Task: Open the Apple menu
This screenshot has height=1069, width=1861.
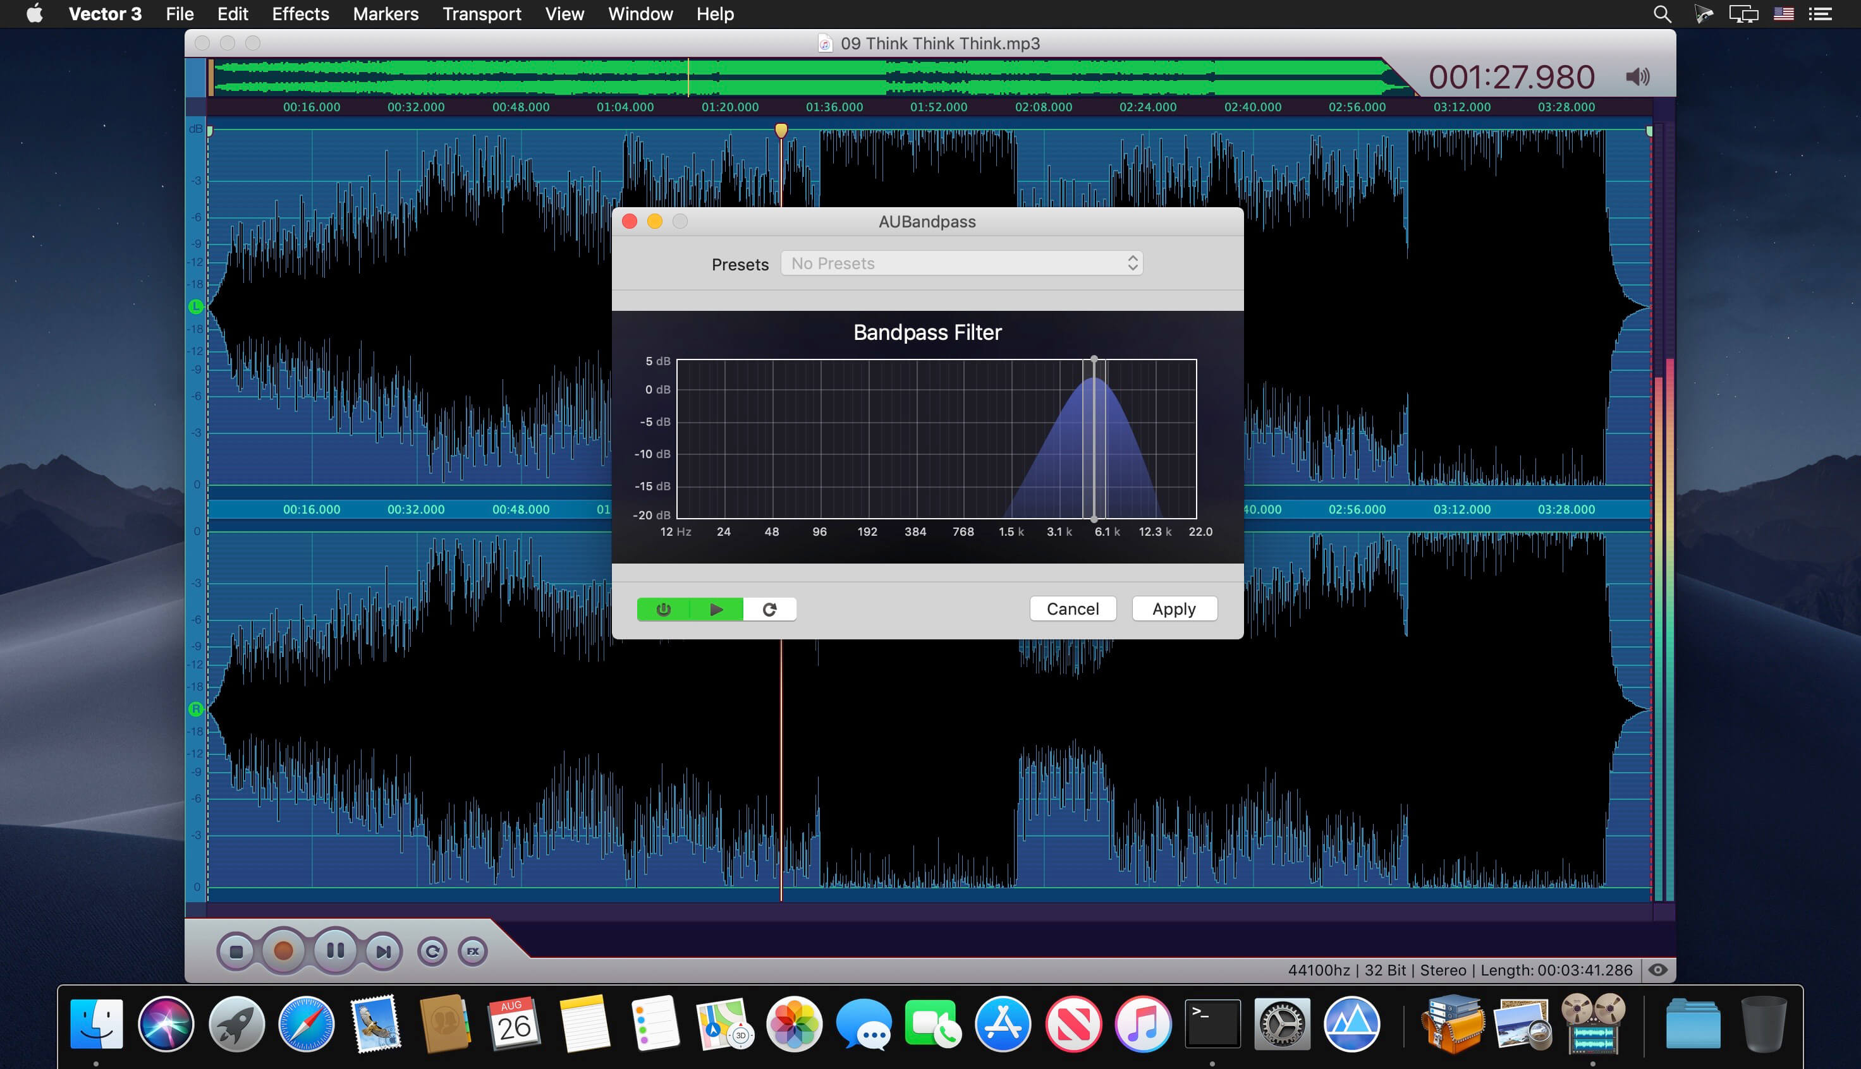Action: tap(35, 14)
